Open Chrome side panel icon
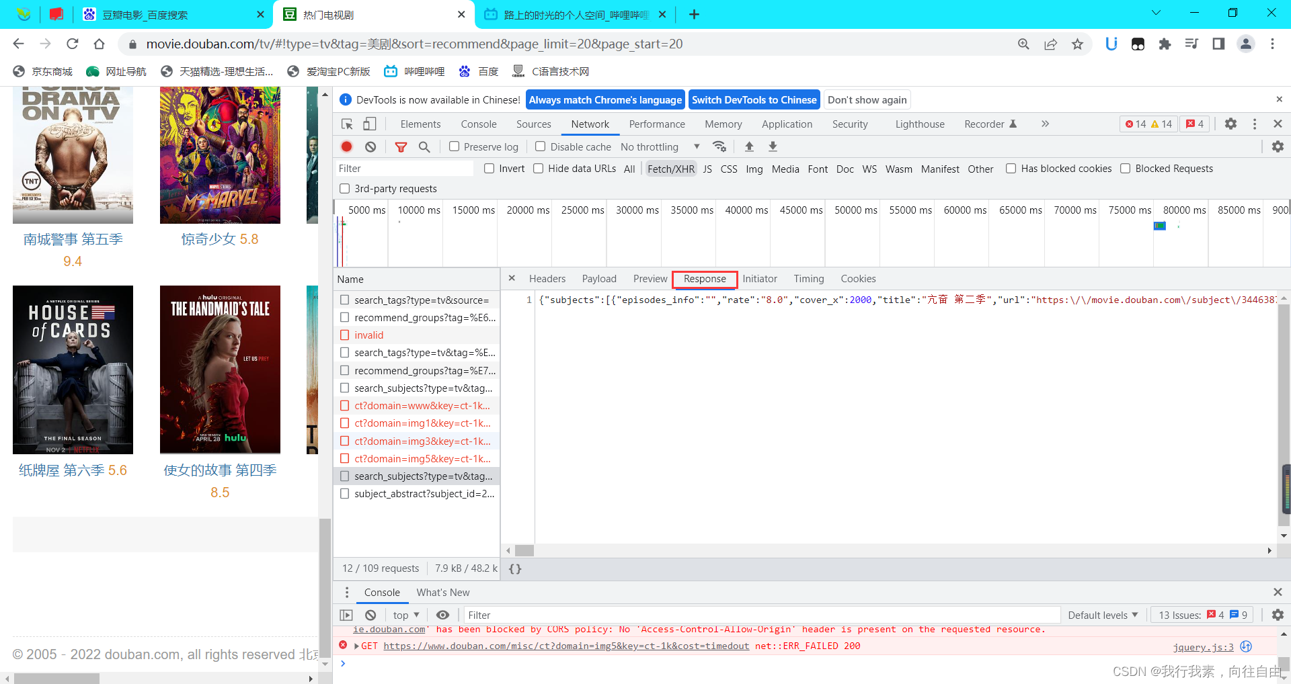 pyautogui.click(x=1218, y=44)
